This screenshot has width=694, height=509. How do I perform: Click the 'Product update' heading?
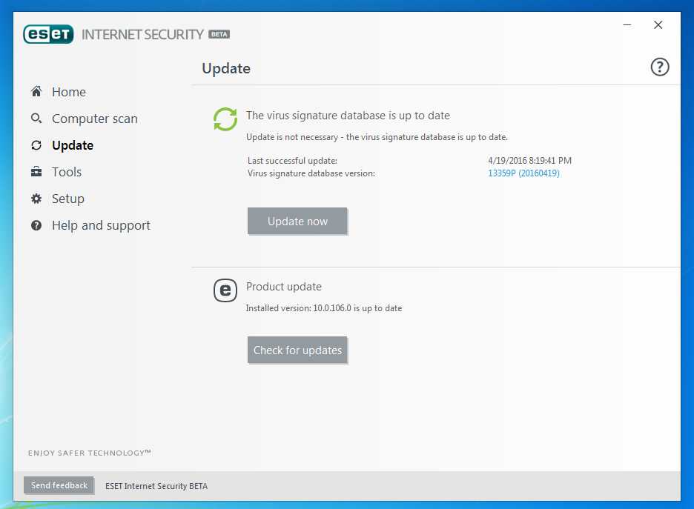click(x=284, y=287)
